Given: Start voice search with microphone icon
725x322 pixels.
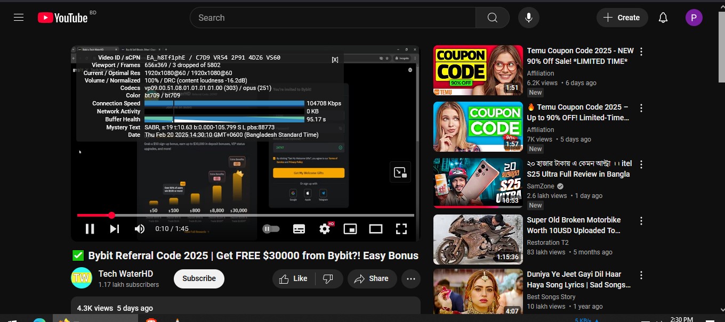Looking at the screenshot, I should (528, 18).
